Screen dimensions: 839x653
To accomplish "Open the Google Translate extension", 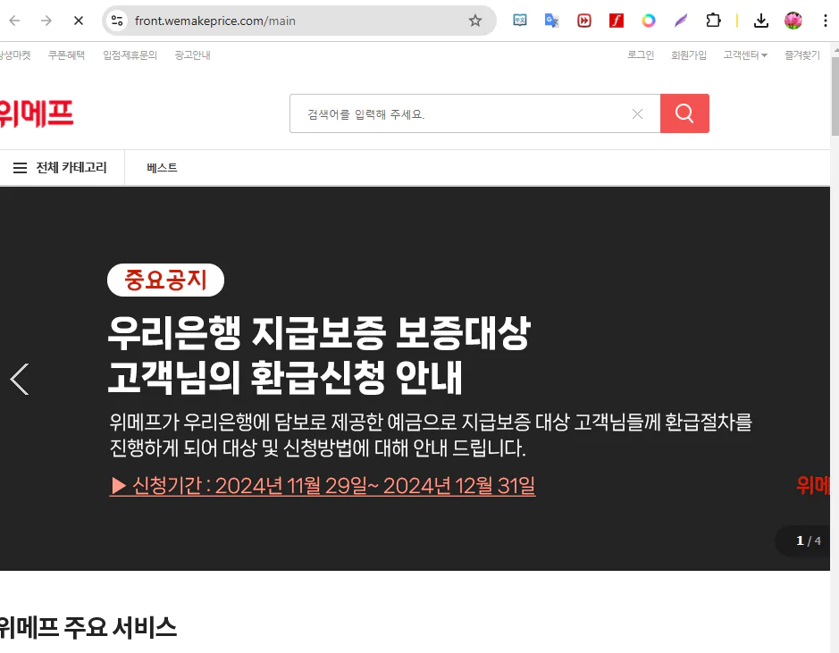I will click(551, 21).
